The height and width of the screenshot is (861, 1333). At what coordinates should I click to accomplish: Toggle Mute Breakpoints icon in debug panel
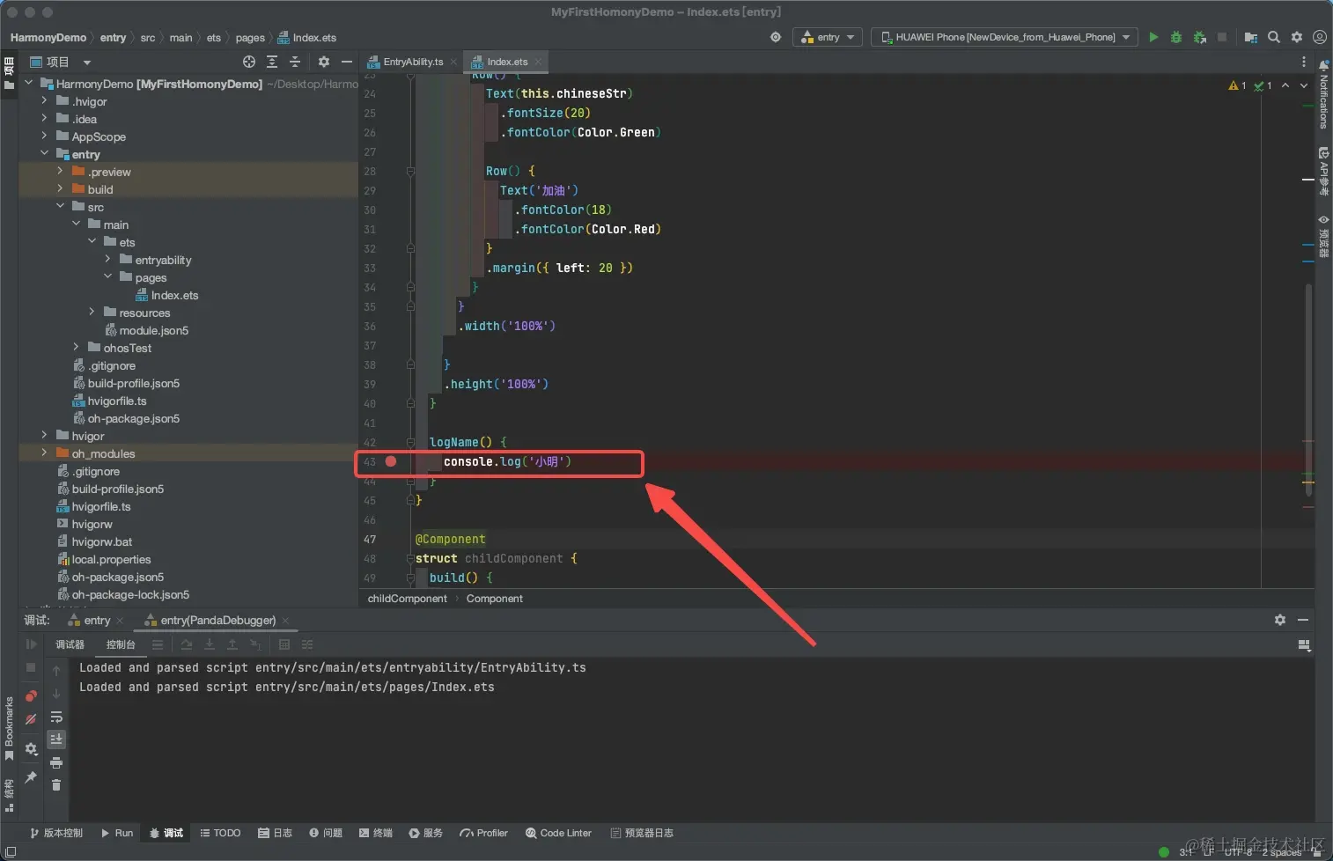[x=31, y=719]
